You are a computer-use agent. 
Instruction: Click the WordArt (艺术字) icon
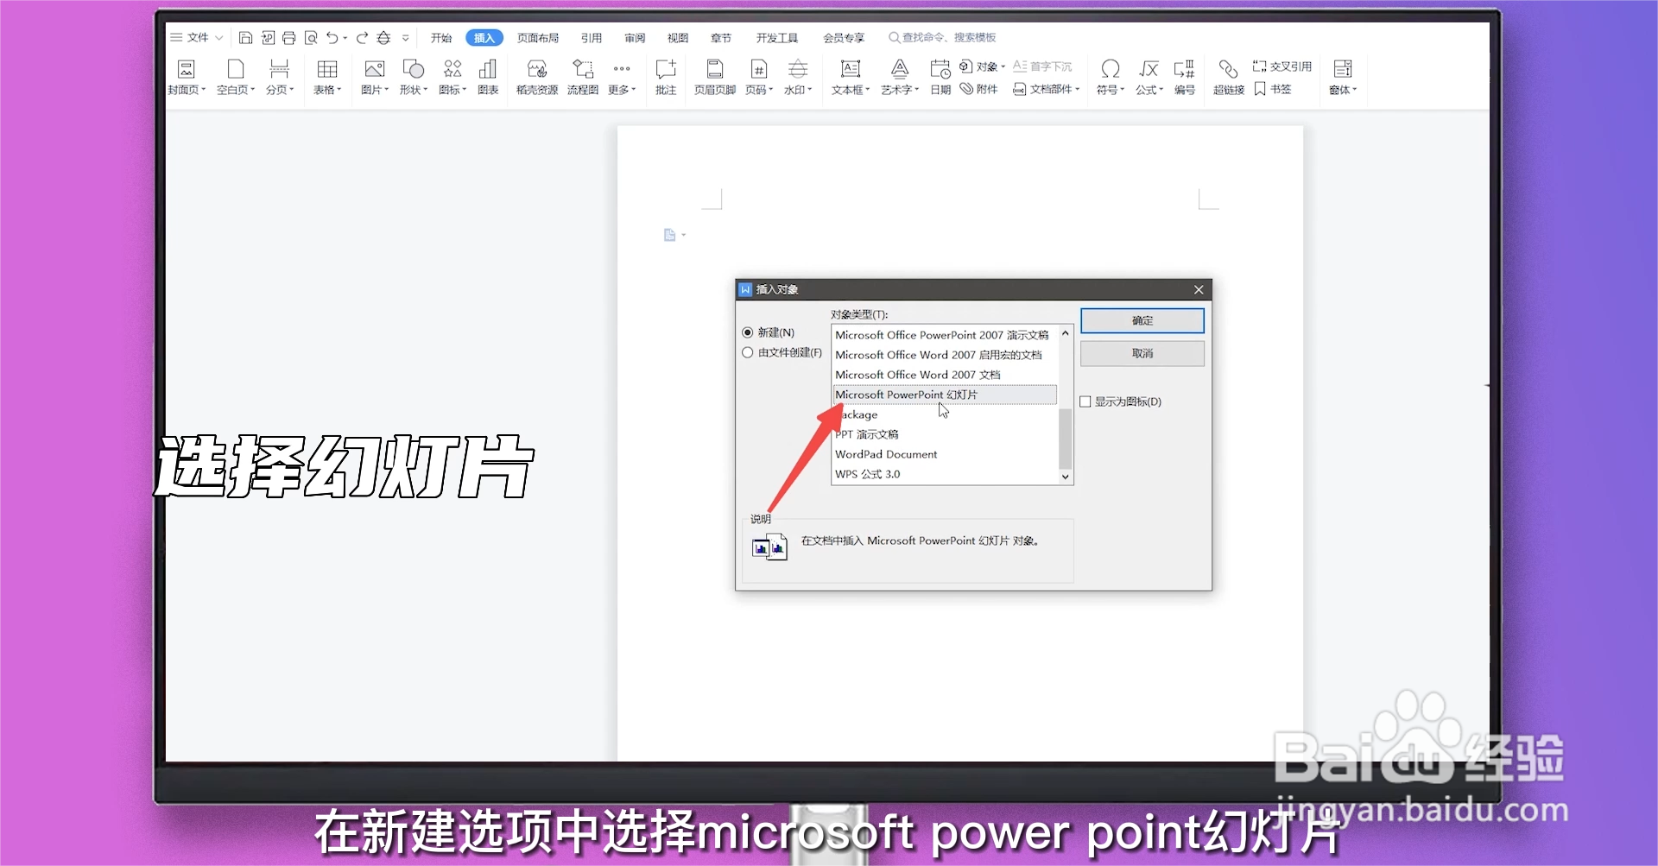[x=899, y=69]
